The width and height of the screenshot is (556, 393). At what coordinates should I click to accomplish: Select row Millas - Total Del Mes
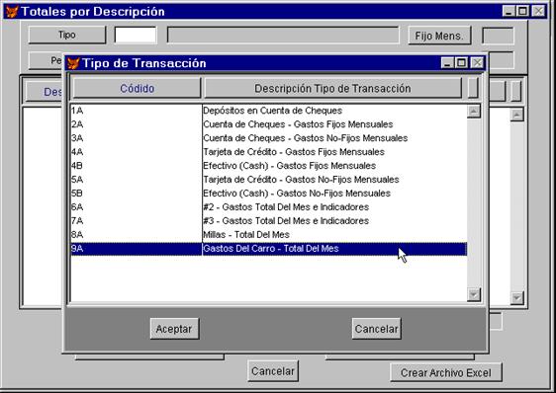(268, 235)
